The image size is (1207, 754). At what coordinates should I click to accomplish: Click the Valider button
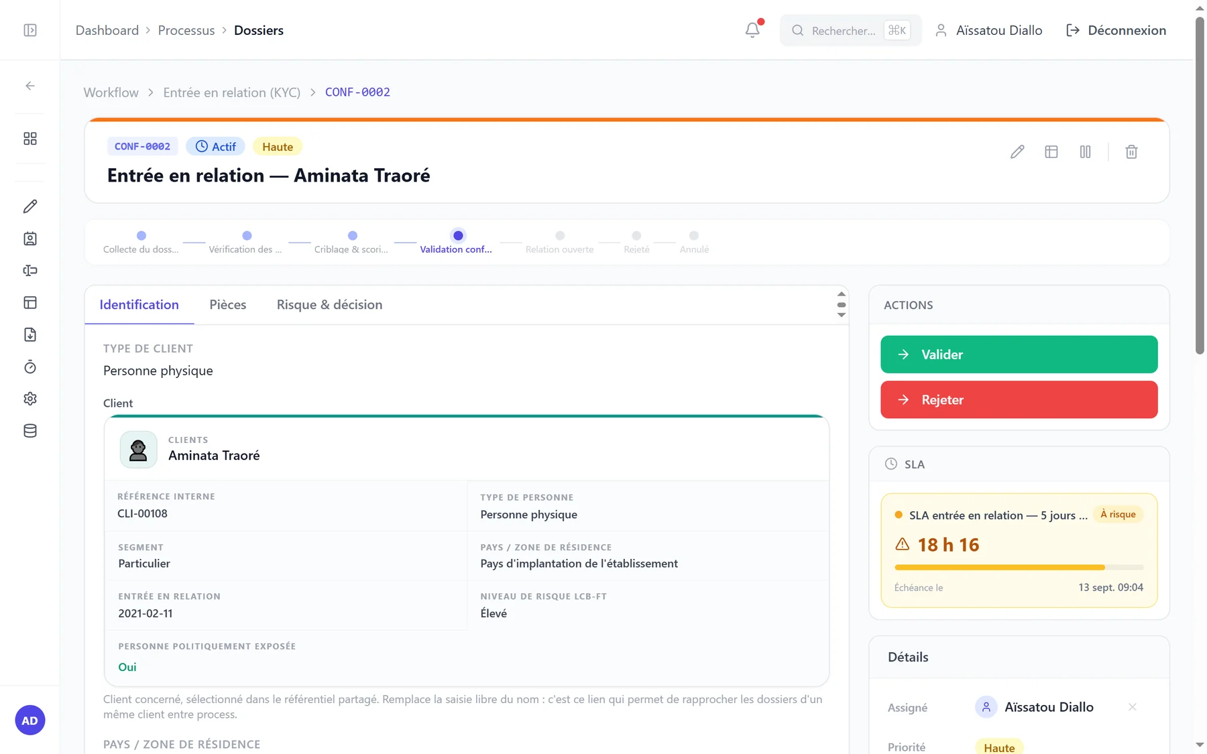tap(1019, 355)
